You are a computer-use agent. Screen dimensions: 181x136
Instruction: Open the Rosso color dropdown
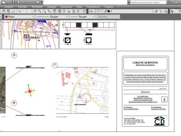33,17
